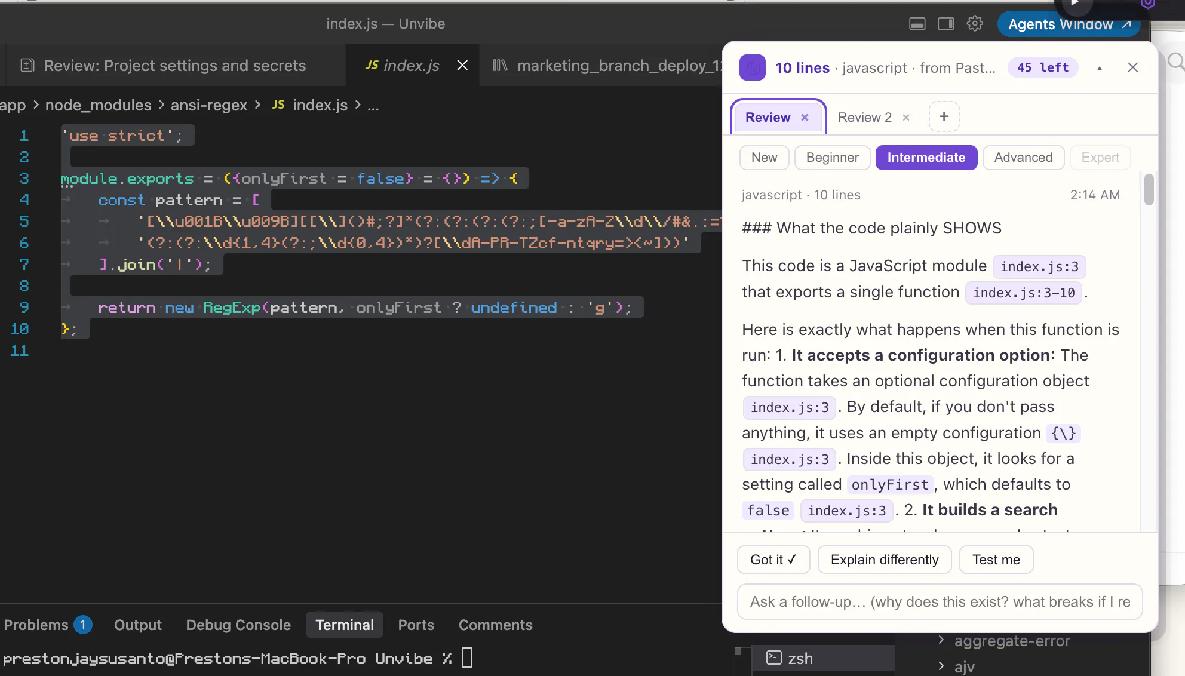Image resolution: width=1185 pixels, height=676 pixels.
Task: Open the index.js:3-10 code reference
Action: [x=1024, y=293]
